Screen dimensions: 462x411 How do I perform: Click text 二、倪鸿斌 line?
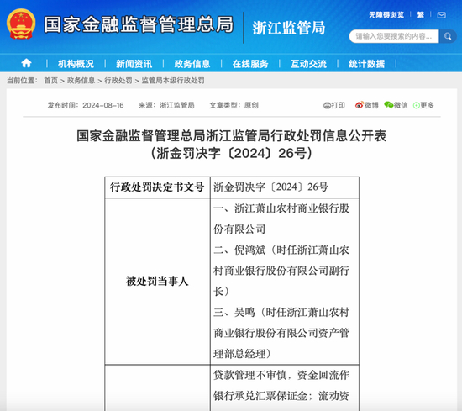click(281, 250)
